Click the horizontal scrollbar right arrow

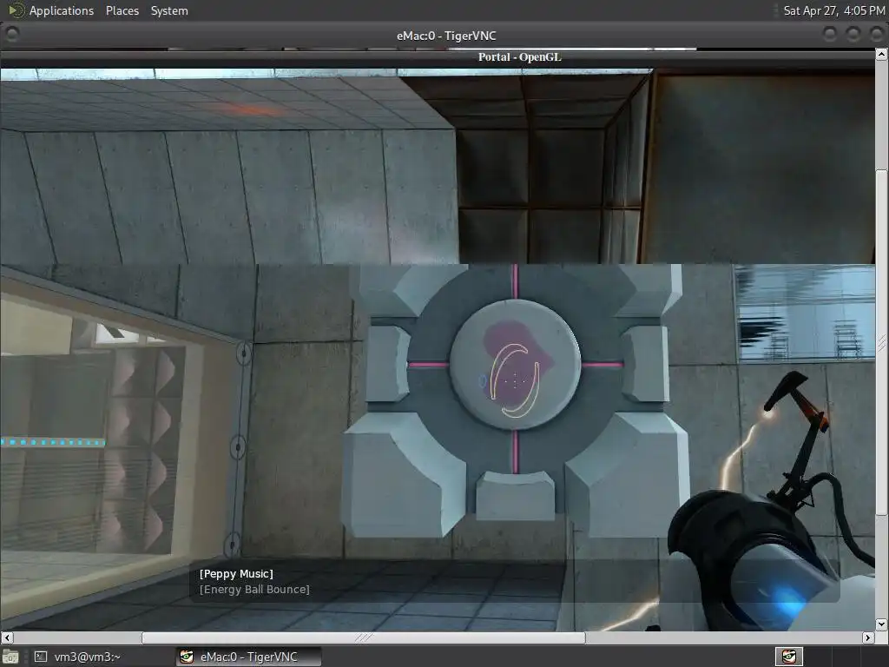[867, 637]
